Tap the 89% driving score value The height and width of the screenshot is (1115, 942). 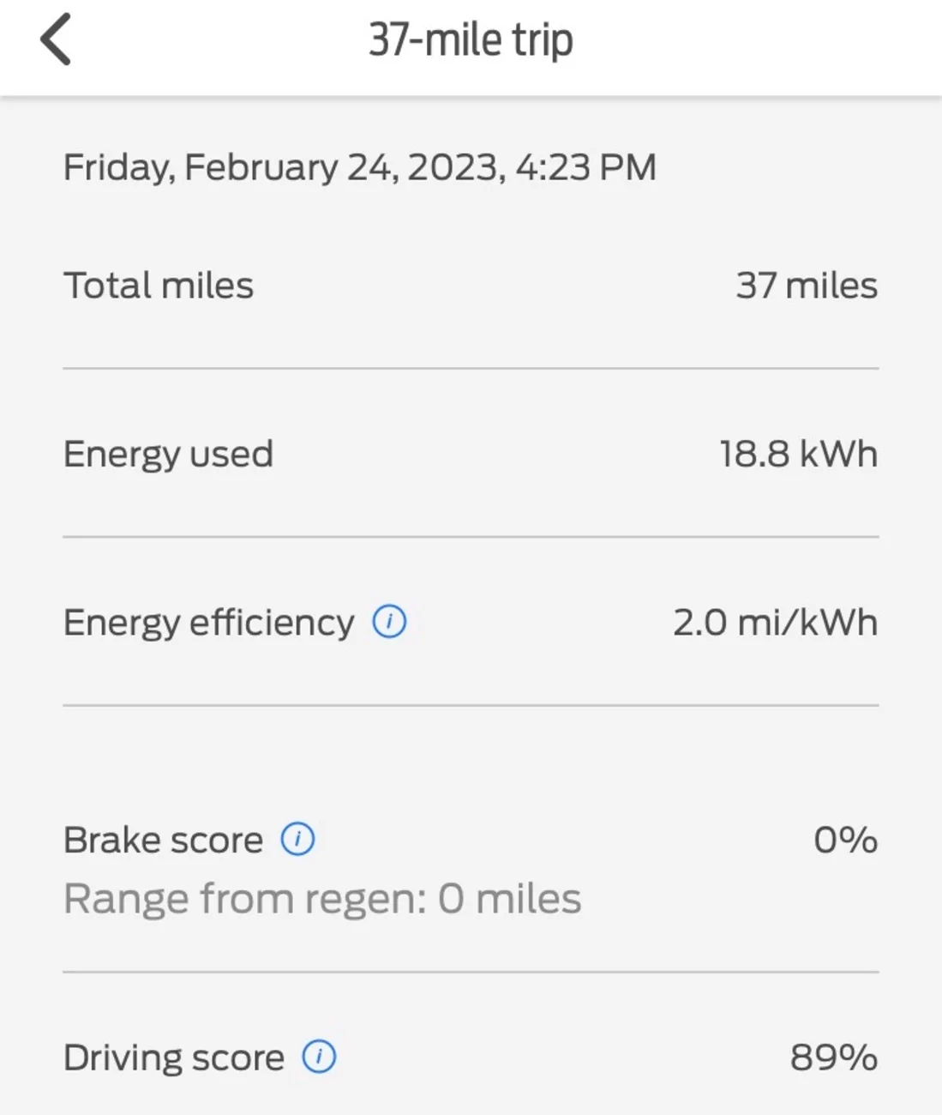833,1058
